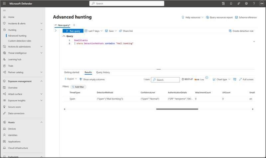Screen dimensions: 266x158
Task: Open Devices page
Action: 12,129
